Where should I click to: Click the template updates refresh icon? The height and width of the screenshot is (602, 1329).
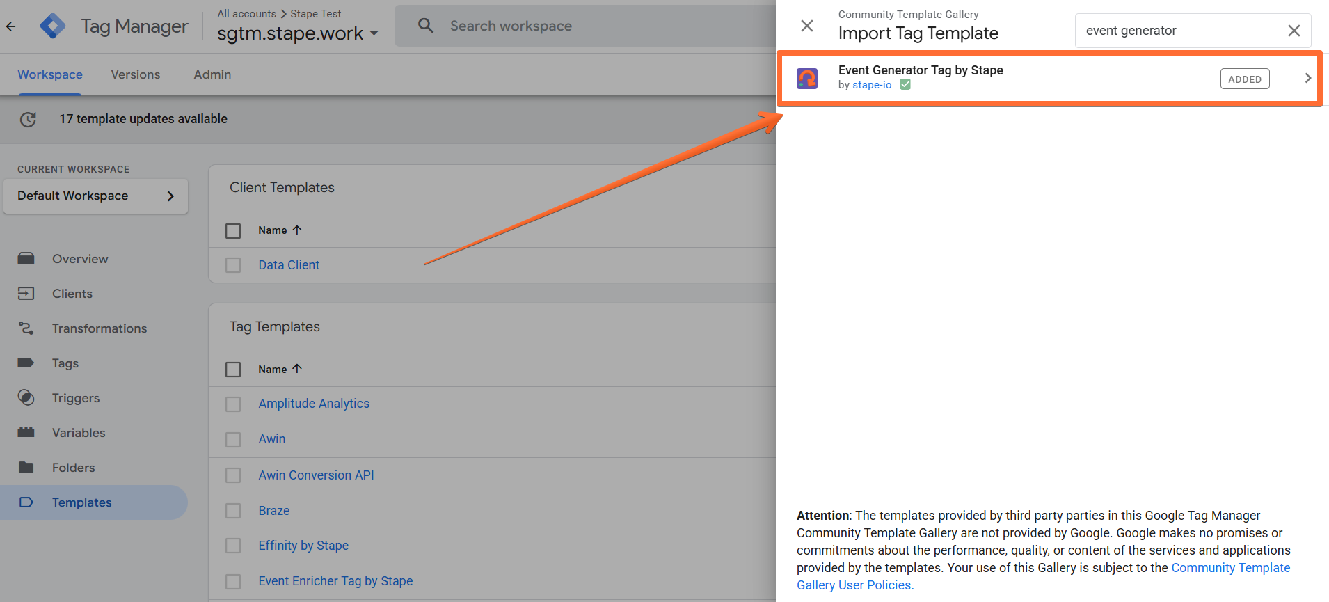click(x=28, y=120)
